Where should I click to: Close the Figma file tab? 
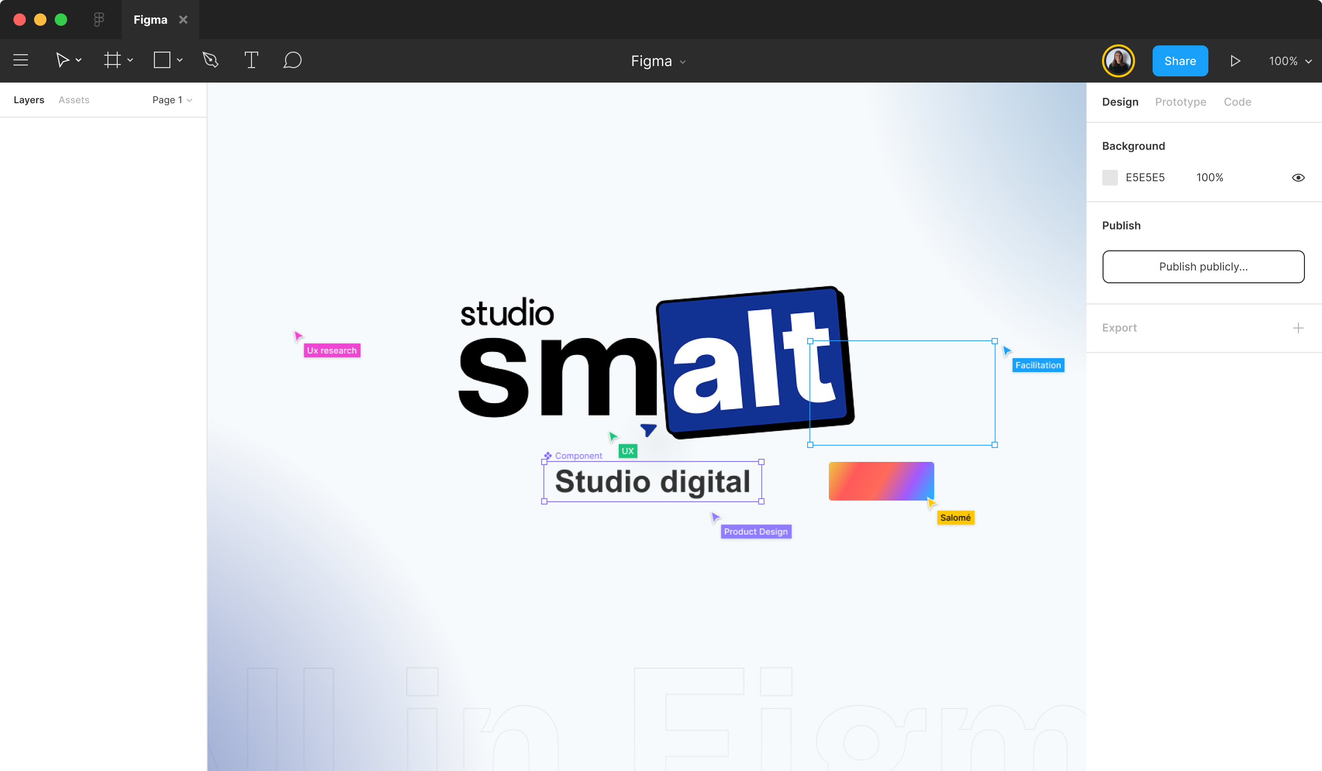(183, 20)
